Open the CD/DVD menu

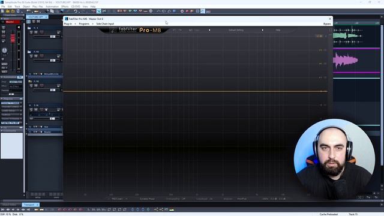pyautogui.click(x=76, y=7)
